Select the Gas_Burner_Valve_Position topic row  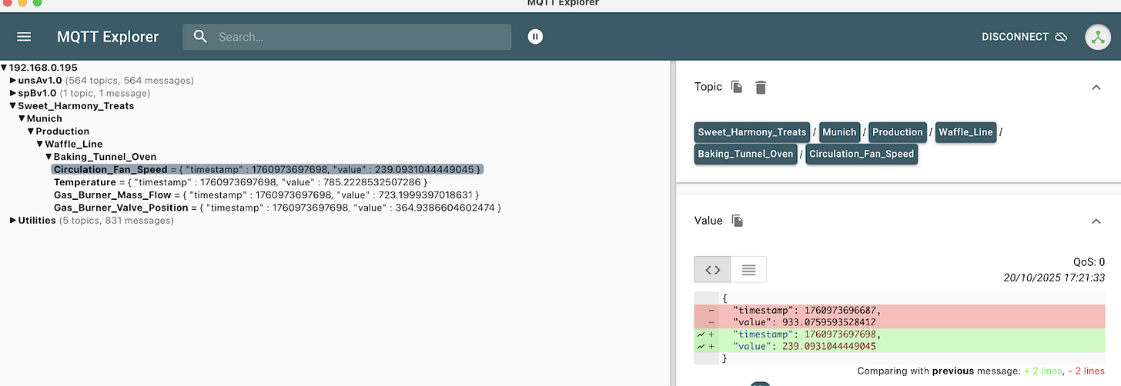click(278, 208)
